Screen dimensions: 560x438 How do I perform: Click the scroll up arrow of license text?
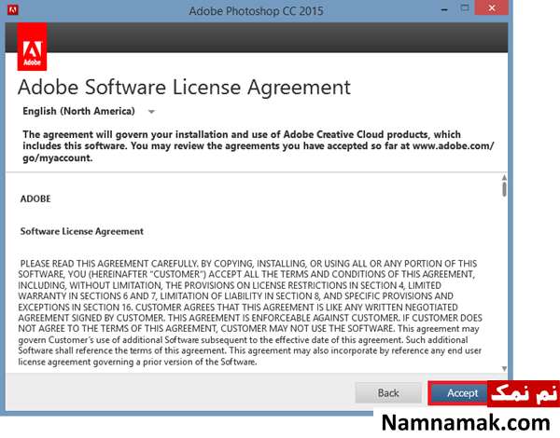pyautogui.click(x=504, y=177)
